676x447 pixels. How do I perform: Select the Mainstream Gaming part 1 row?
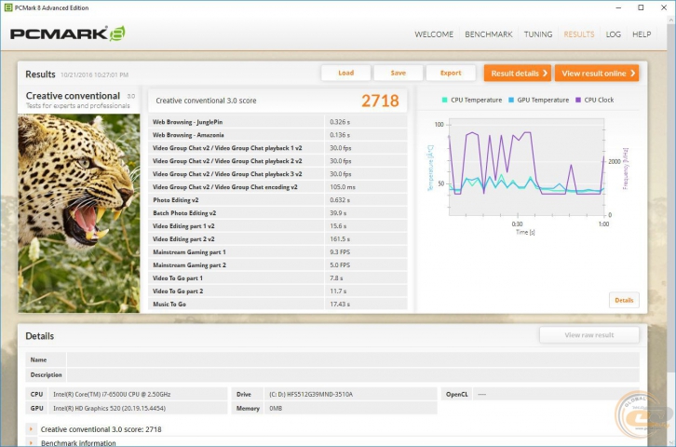point(277,251)
